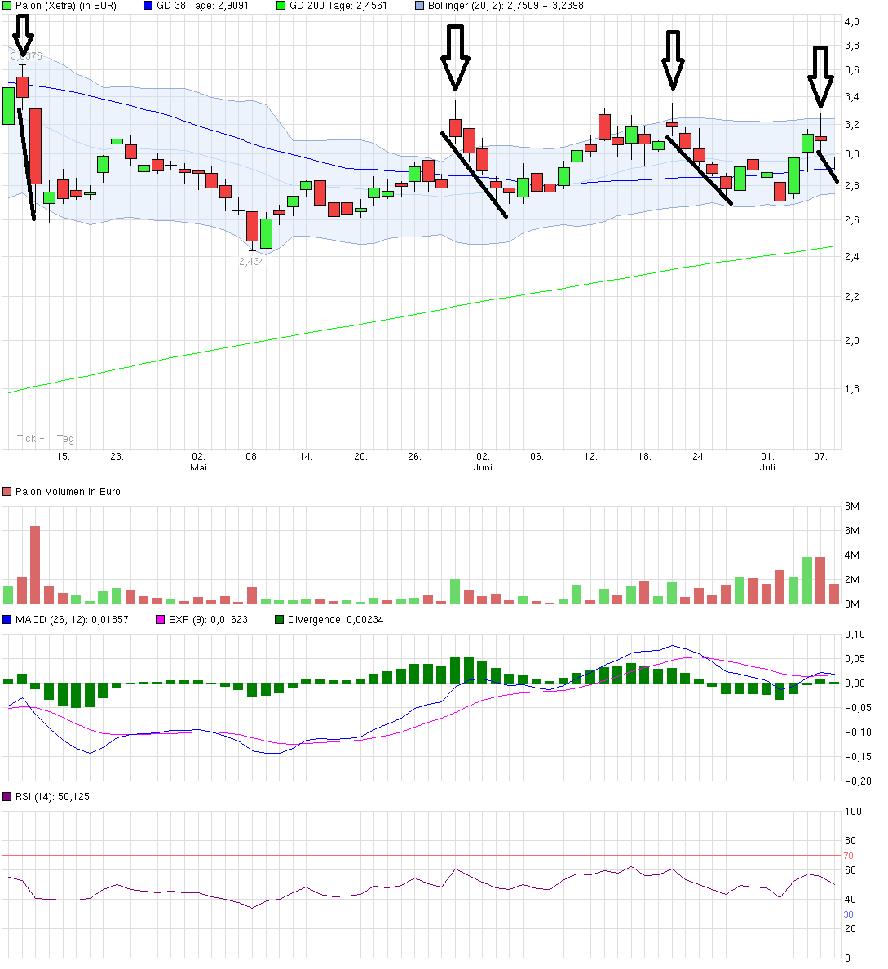888x969 pixels.
Task: Click the '100' RSI axis value
Action: point(853,812)
